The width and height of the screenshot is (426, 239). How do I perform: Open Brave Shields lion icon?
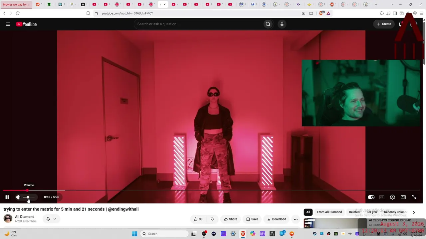(321, 13)
